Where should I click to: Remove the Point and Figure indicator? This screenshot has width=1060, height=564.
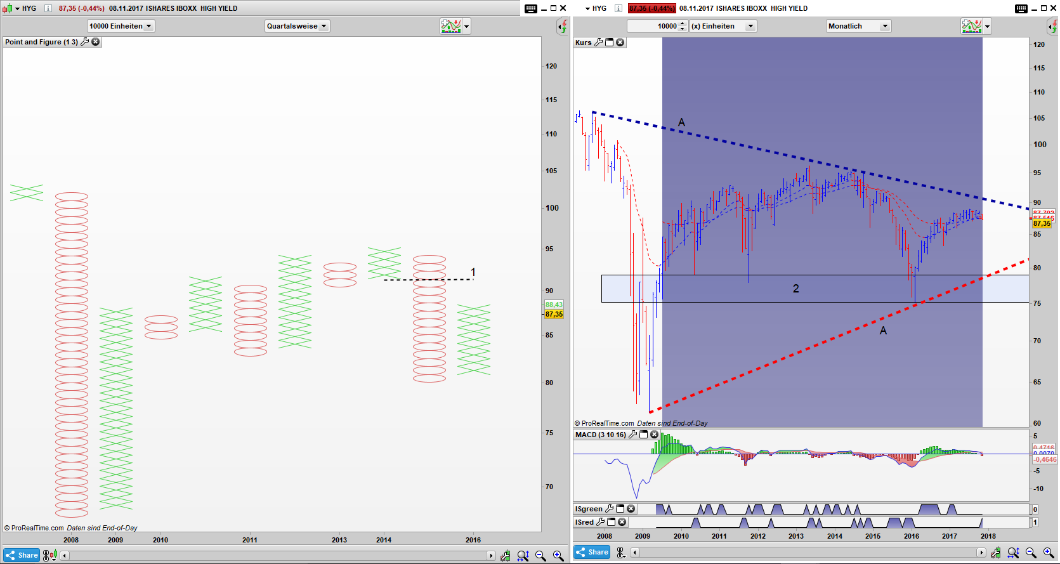pyautogui.click(x=96, y=42)
